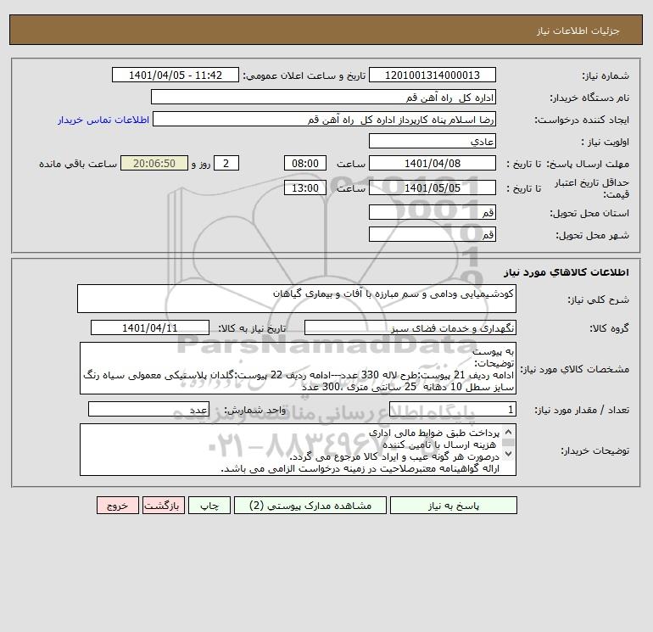Screen dimensions: 653x632
Task: Click the label حداقل تاریخ اعتبار قیمت
Action: [591, 188]
